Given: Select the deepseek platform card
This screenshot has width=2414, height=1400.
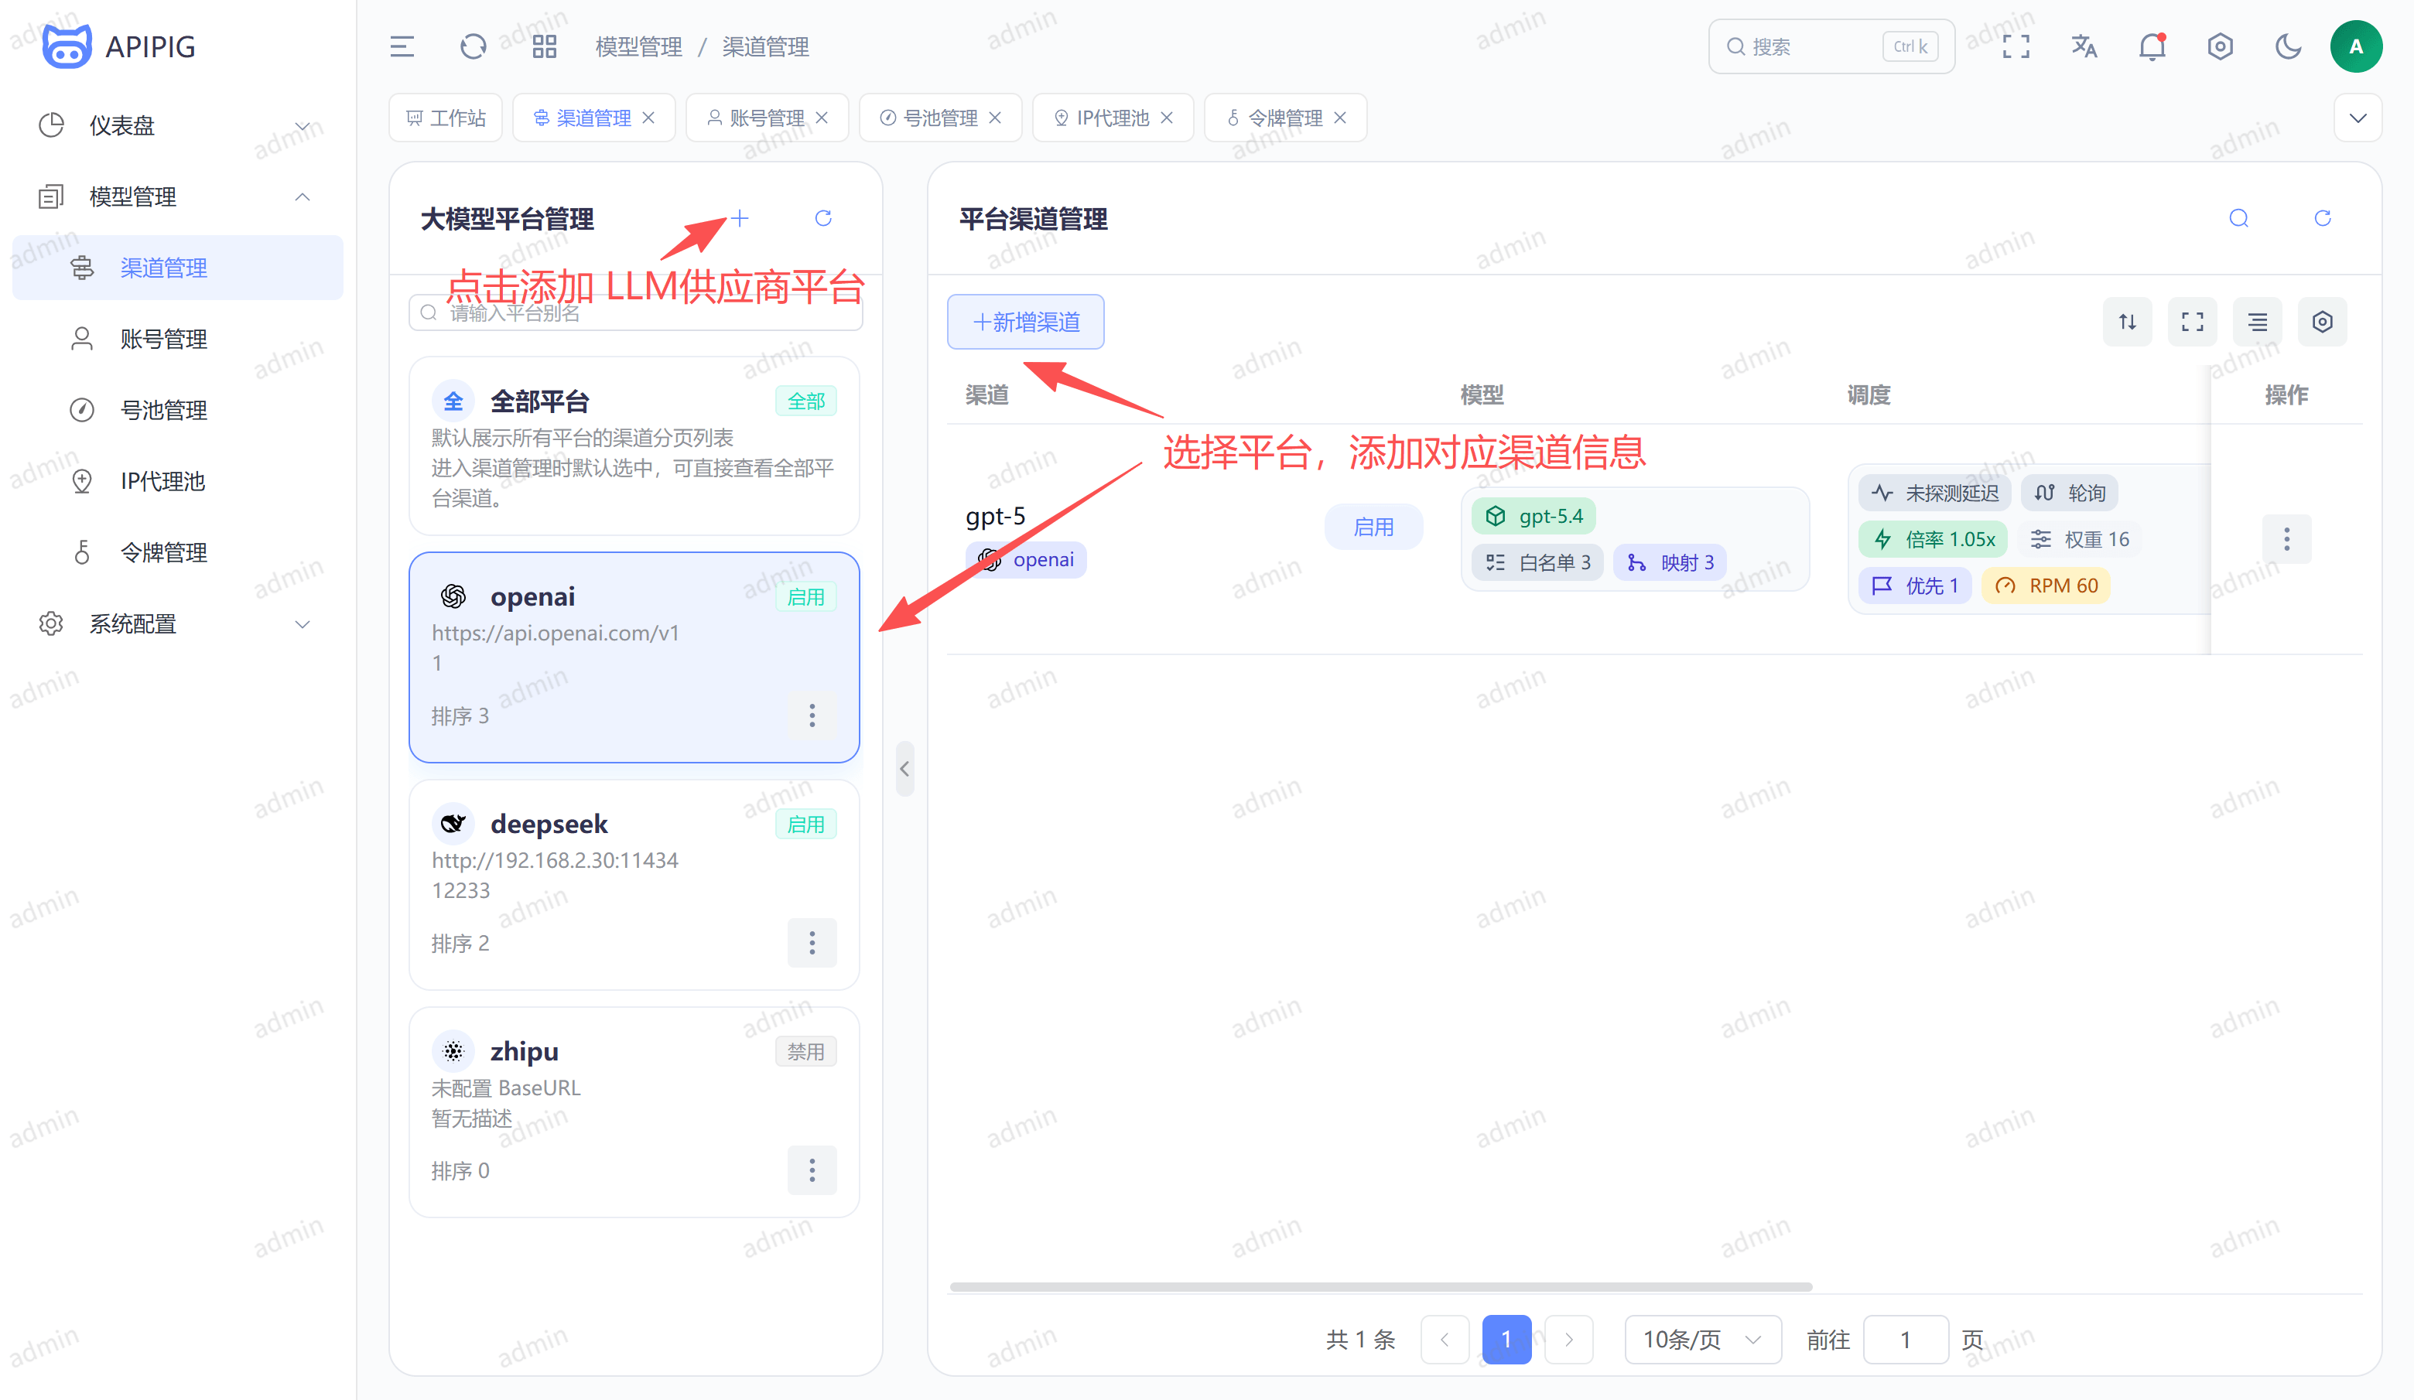Looking at the screenshot, I should [x=633, y=884].
